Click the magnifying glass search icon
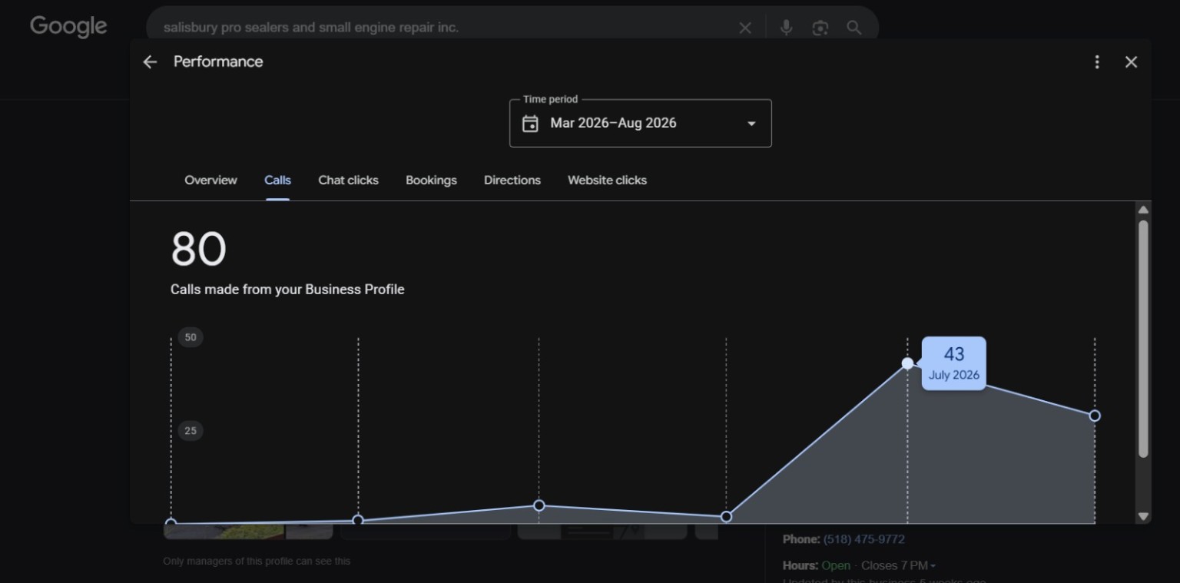1180x583 pixels. coord(854,28)
